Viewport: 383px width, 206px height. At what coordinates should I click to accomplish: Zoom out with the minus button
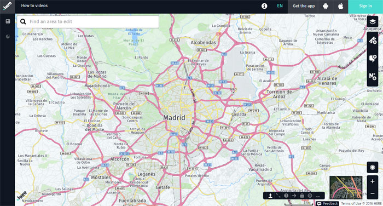[x=373, y=193]
